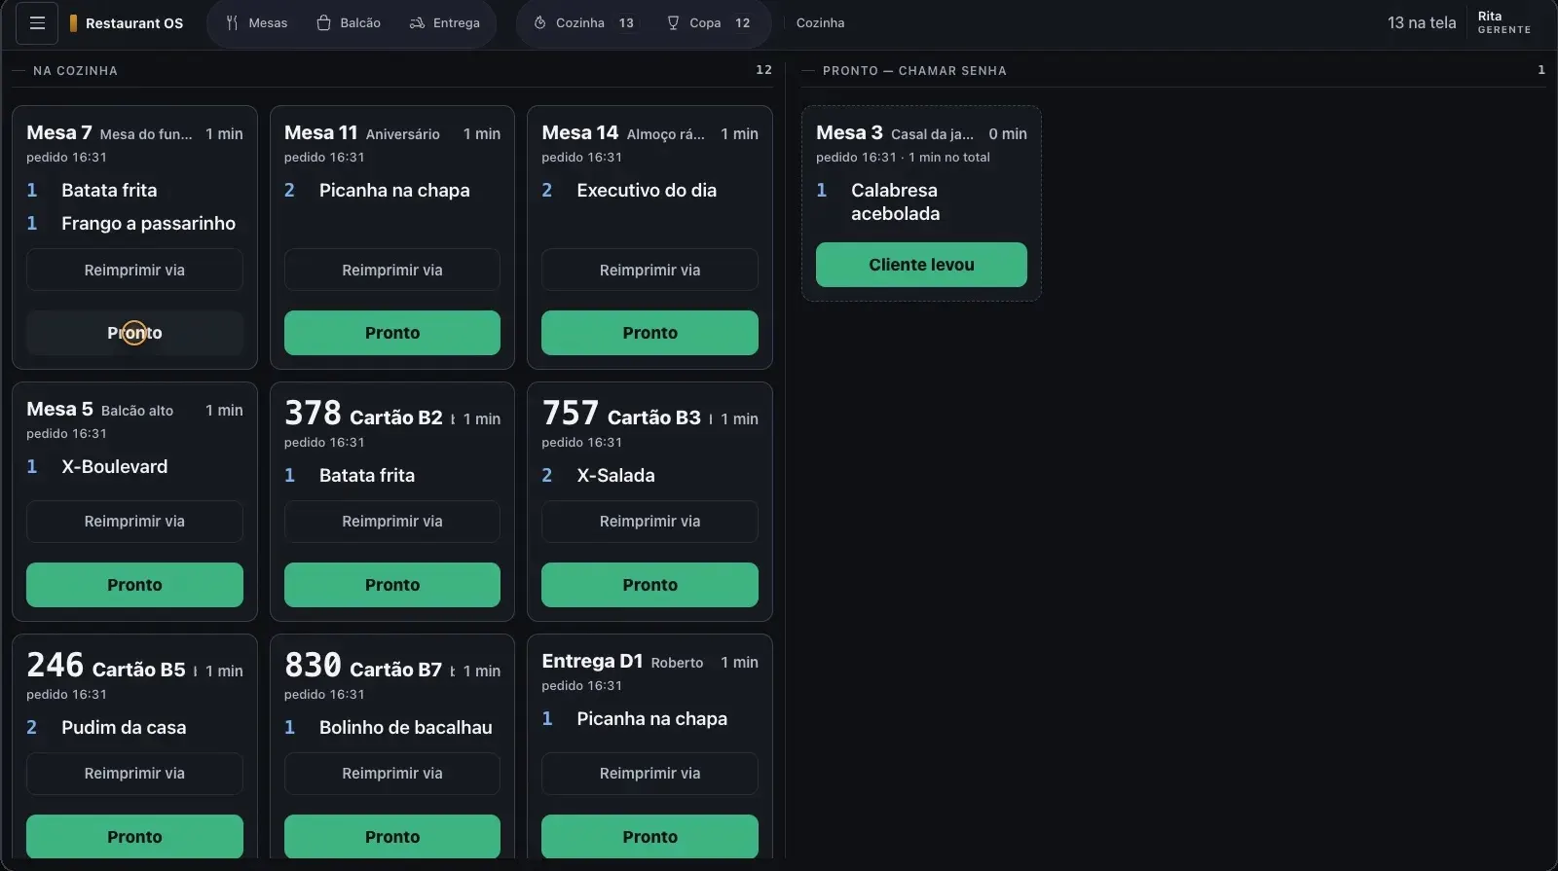Reprint the ticket for Entrega D1
Image resolution: width=1558 pixels, height=871 pixels.
[x=649, y=774]
